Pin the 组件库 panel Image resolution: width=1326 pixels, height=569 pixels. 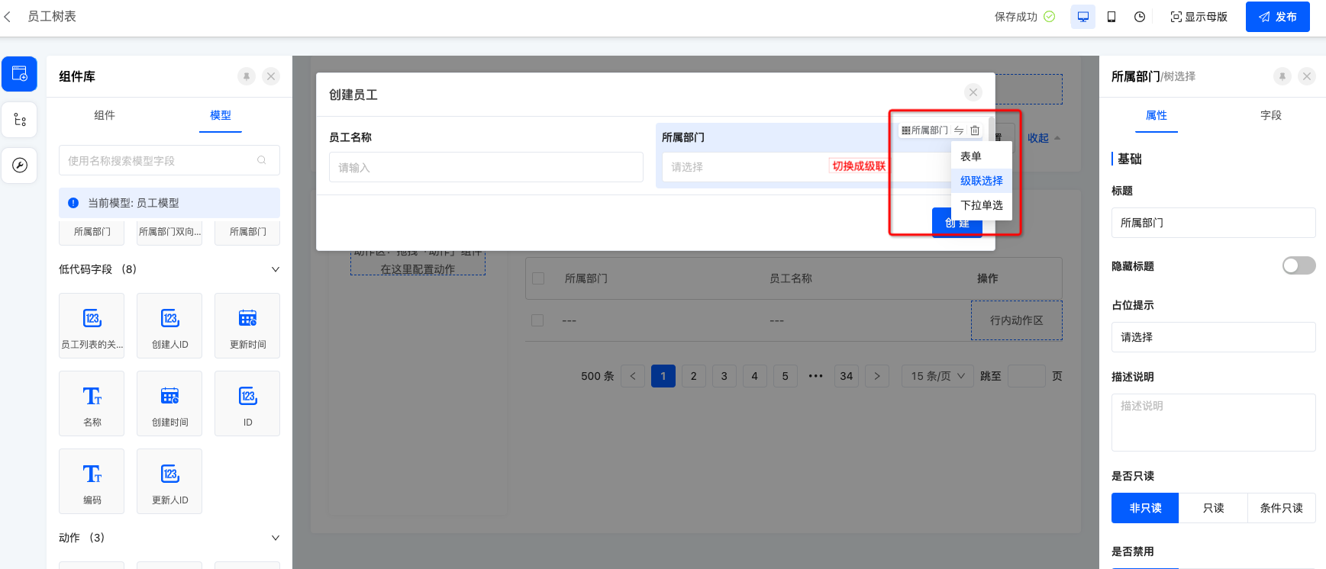coord(247,76)
